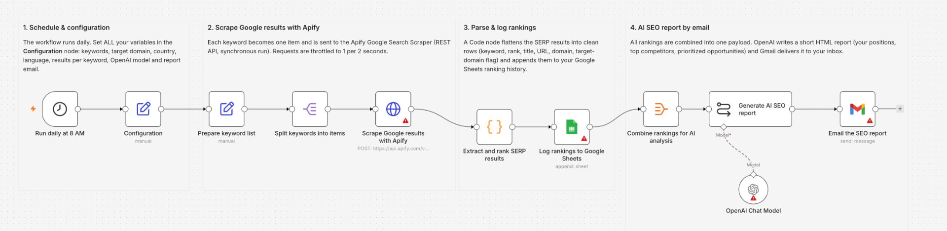Select sticky note titled 4. AI SEO report by email
The image size is (947, 231).
pyautogui.click(x=766, y=125)
